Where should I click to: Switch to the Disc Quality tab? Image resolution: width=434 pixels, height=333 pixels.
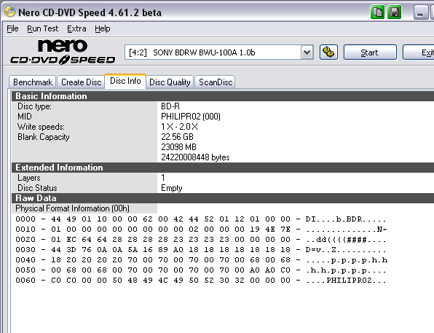click(x=170, y=82)
